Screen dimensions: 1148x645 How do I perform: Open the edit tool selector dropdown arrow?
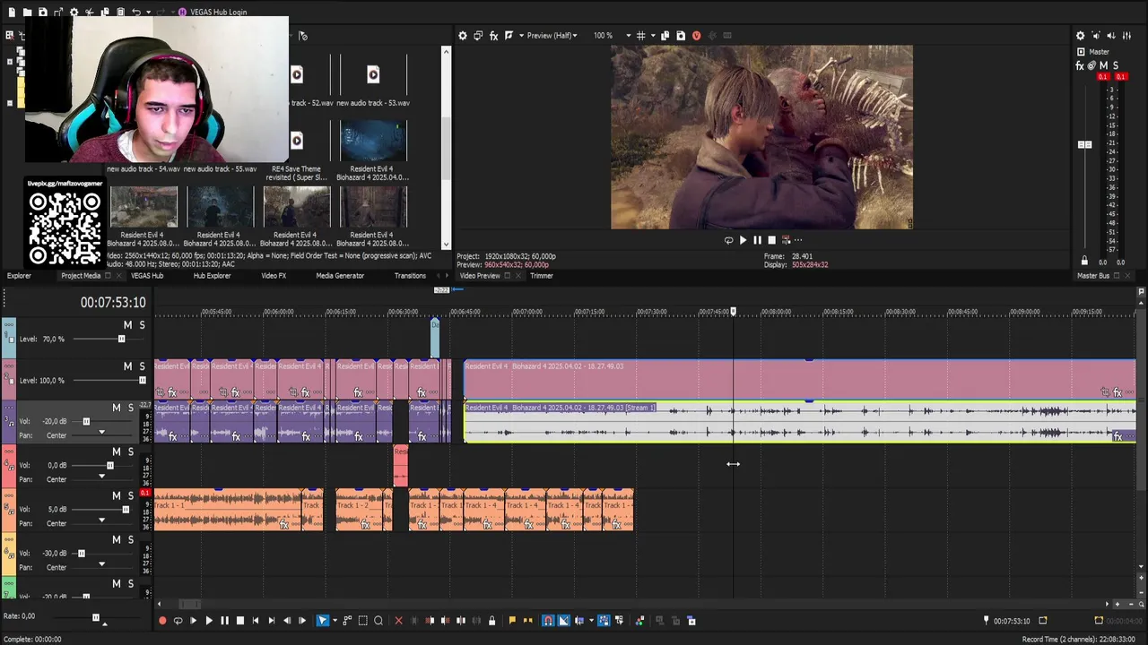pos(334,621)
